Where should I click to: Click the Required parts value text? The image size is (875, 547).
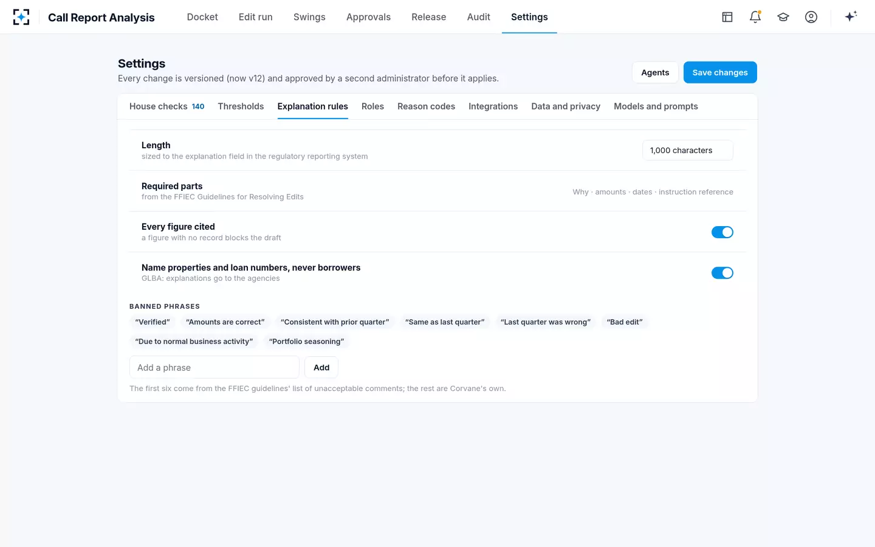click(653, 192)
